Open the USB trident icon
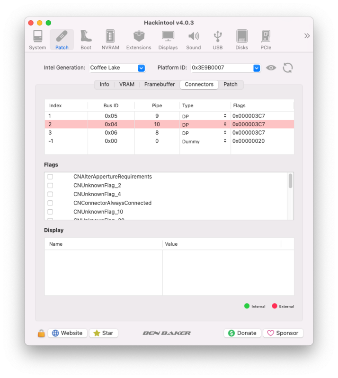Screen dimensions: 338x378 click(218, 40)
